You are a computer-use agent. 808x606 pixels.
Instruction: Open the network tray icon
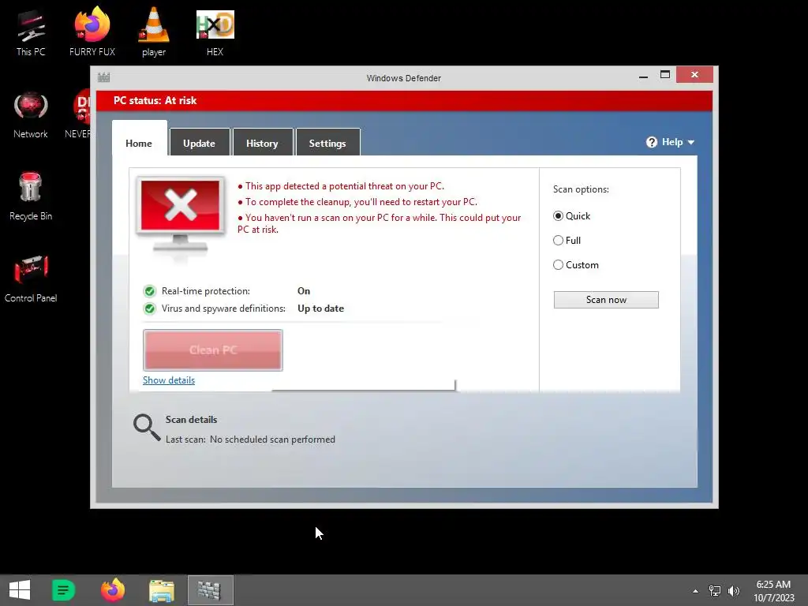(715, 591)
